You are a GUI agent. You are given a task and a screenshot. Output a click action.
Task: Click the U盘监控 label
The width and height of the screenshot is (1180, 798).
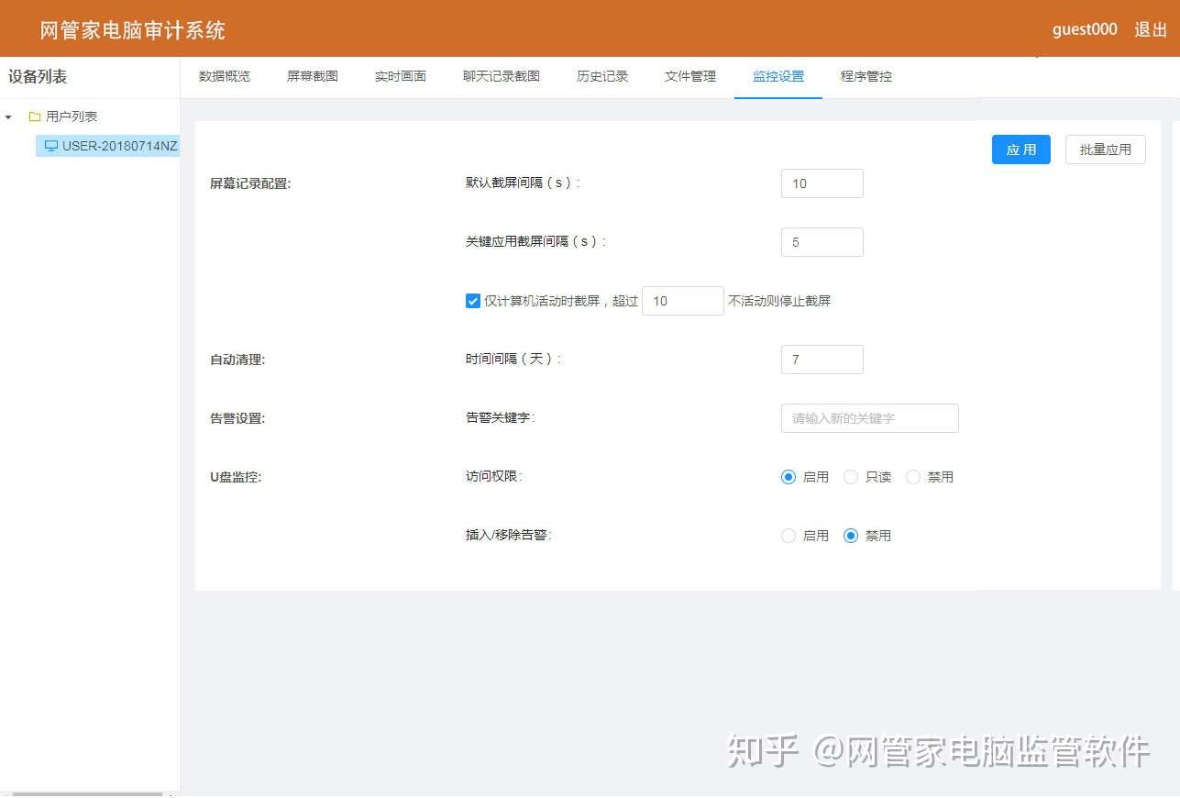(x=236, y=477)
